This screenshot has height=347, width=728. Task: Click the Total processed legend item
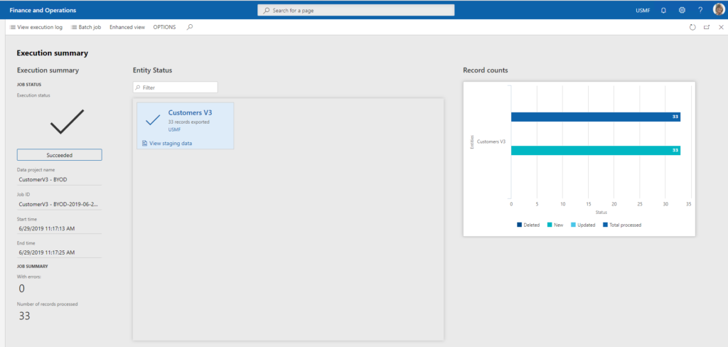[x=621, y=225]
